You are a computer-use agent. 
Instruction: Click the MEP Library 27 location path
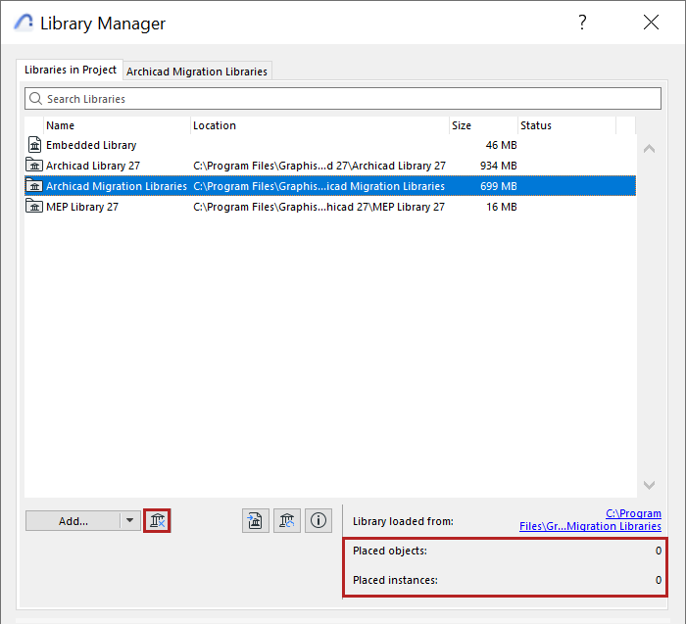(318, 207)
